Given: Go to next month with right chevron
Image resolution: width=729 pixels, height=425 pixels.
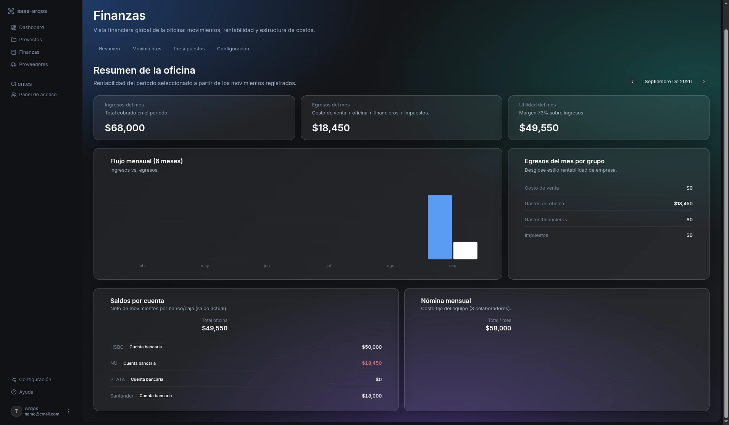Looking at the screenshot, I should point(704,82).
